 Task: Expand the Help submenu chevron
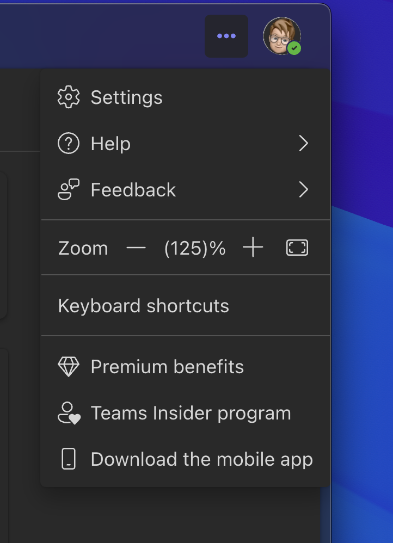pos(304,143)
